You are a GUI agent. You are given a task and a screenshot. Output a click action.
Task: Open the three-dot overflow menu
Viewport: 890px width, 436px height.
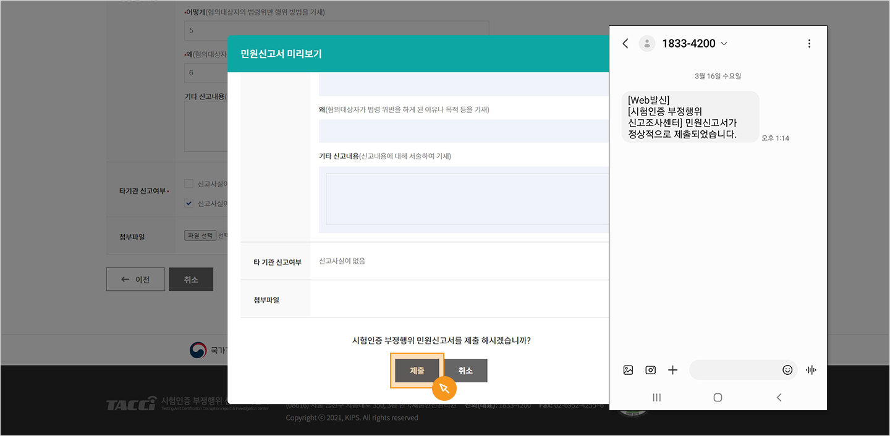click(809, 43)
